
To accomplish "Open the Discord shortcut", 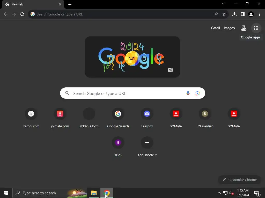I will [147, 118].
